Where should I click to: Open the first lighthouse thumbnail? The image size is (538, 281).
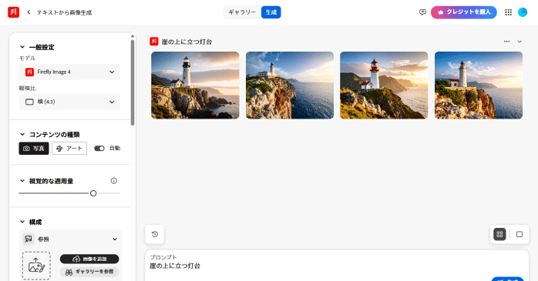click(x=195, y=85)
